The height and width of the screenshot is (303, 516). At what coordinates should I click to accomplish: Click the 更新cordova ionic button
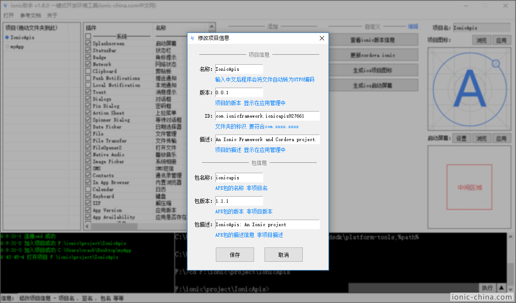(x=372, y=55)
